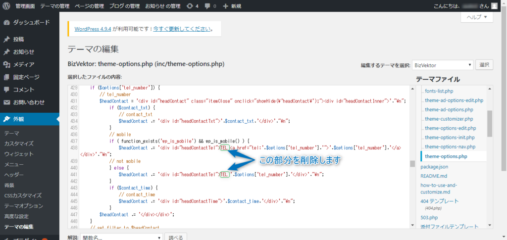The height and width of the screenshot is (240, 507).
Task: Open the 関数名 lookup dropdown
Action: pyautogui.click(x=121, y=238)
